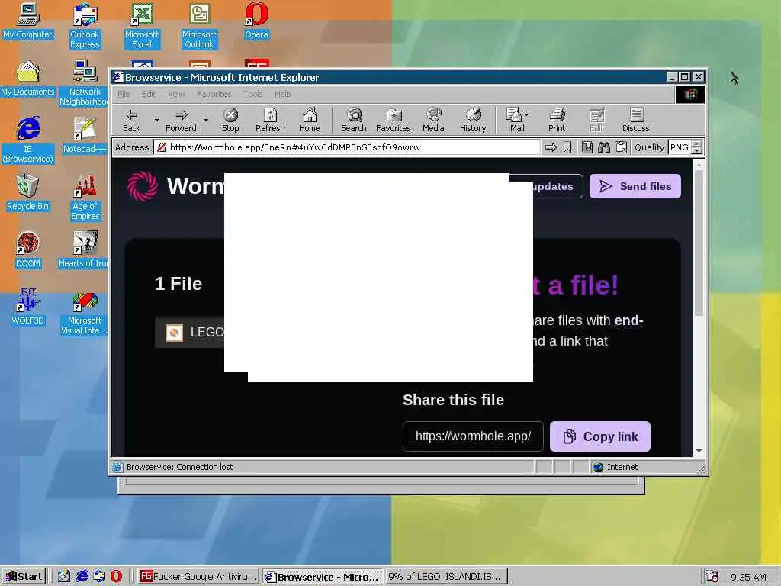Image resolution: width=781 pixels, height=586 pixels.
Task: Open the Search toolbar button
Action: coord(354,120)
